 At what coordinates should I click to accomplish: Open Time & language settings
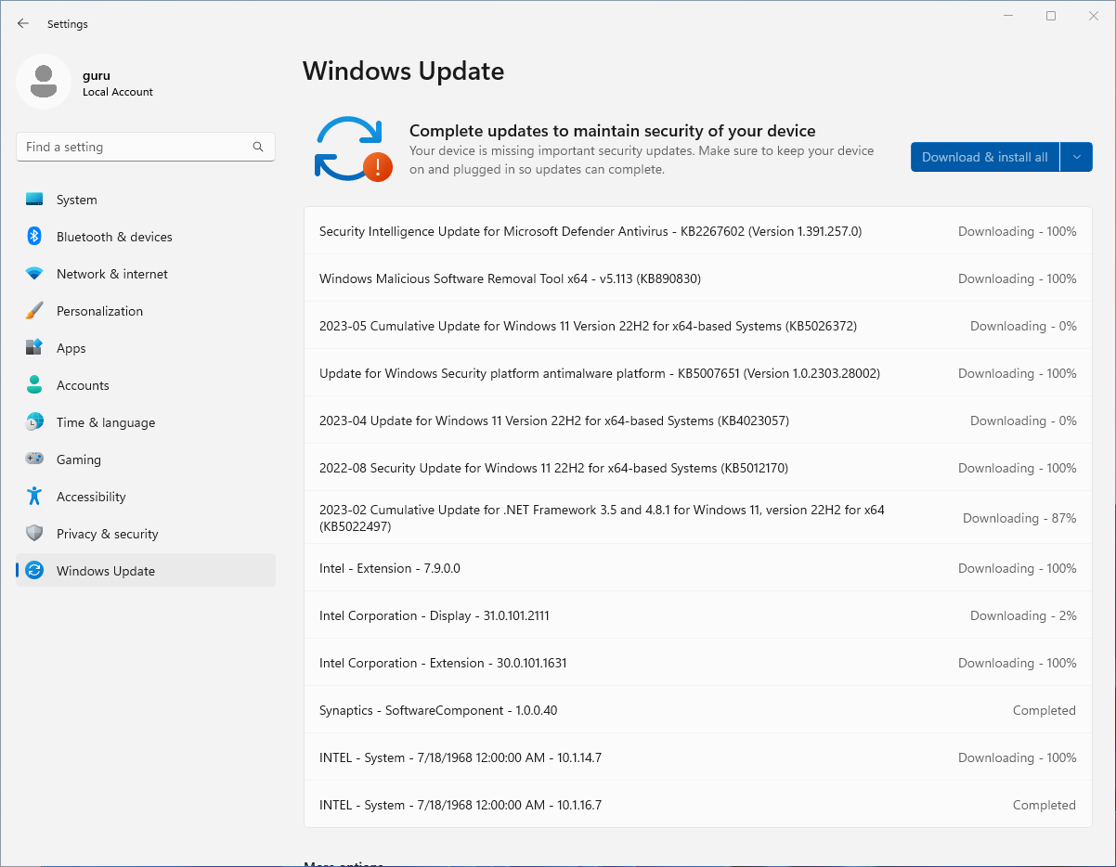coord(146,422)
